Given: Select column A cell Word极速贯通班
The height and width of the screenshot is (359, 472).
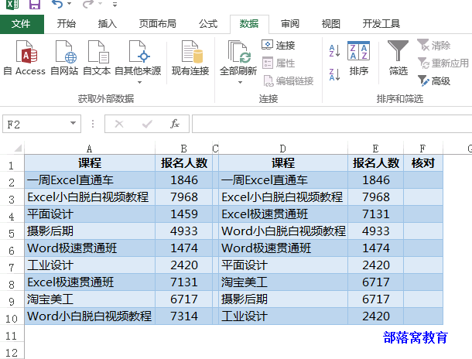Looking at the screenshot, I should click(90, 248).
